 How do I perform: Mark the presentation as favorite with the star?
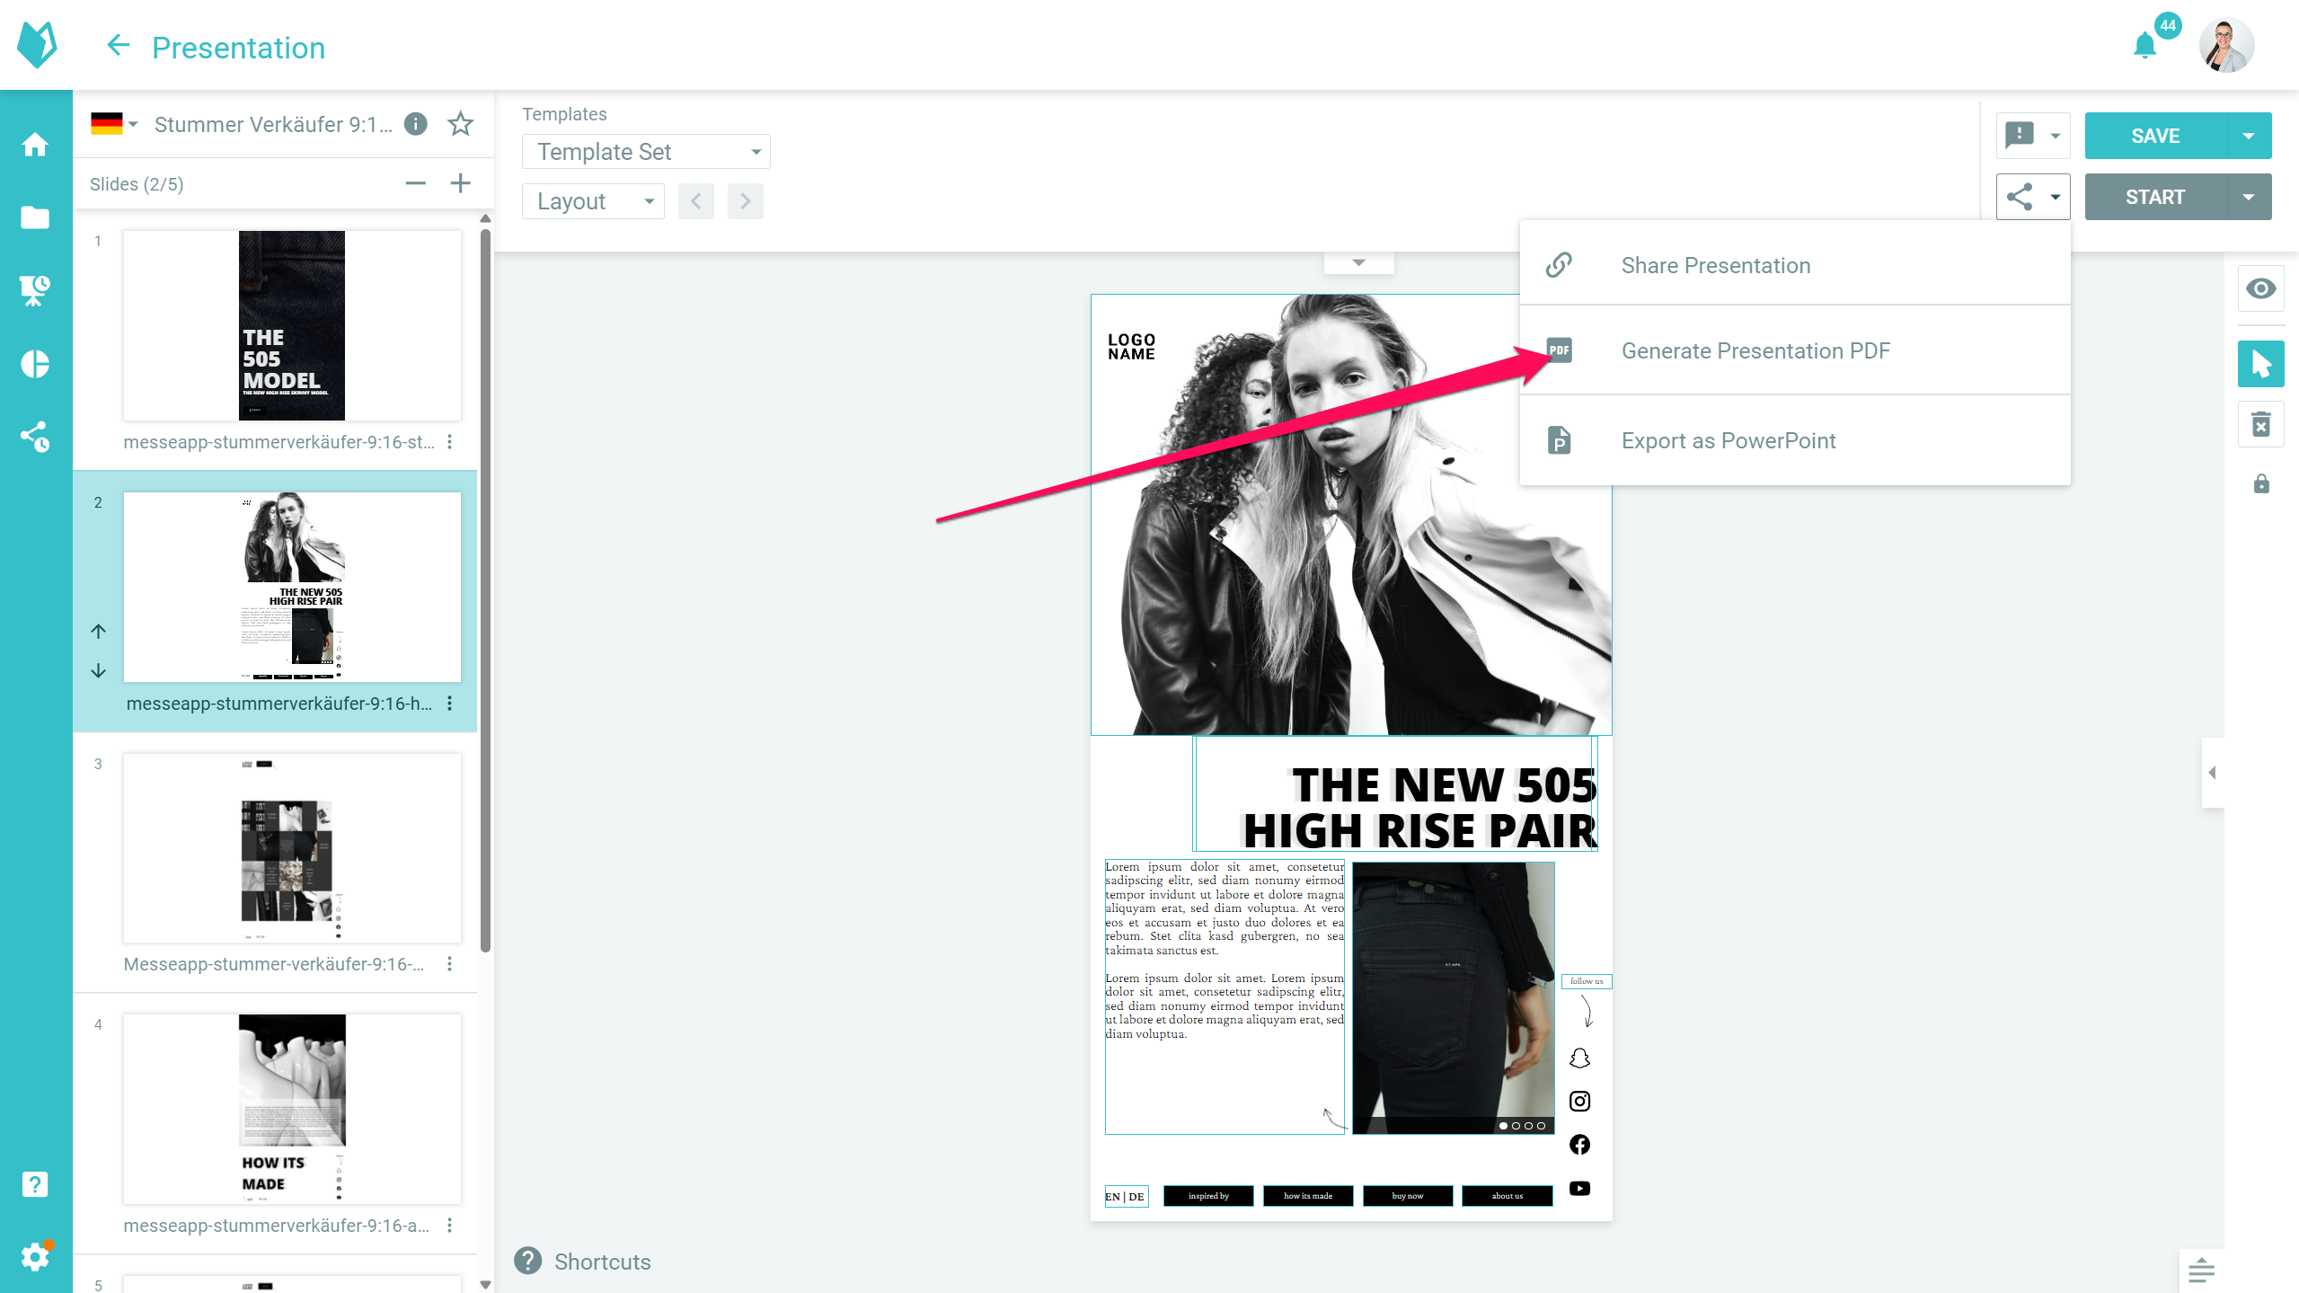tap(461, 124)
